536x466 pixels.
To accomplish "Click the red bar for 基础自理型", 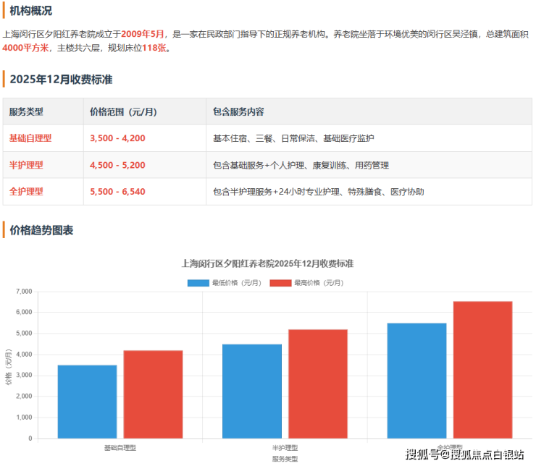I will point(153,394).
